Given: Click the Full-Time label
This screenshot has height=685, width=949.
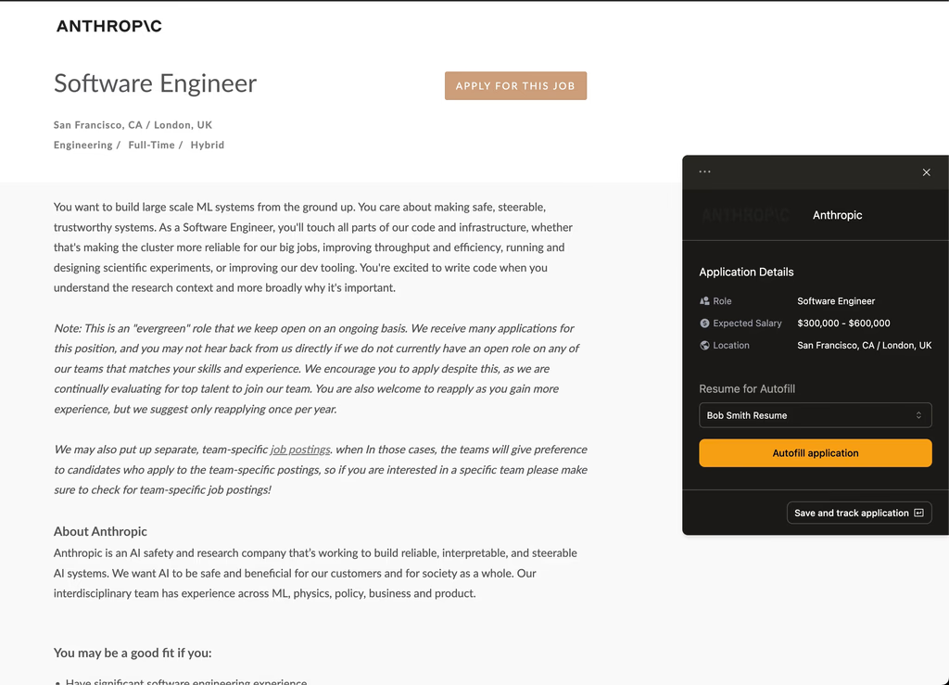Looking at the screenshot, I should pyautogui.click(x=151, y=145).
